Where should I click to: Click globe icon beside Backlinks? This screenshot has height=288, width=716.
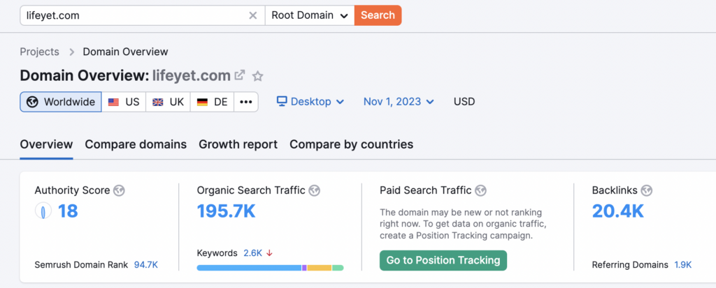(647, 190)
